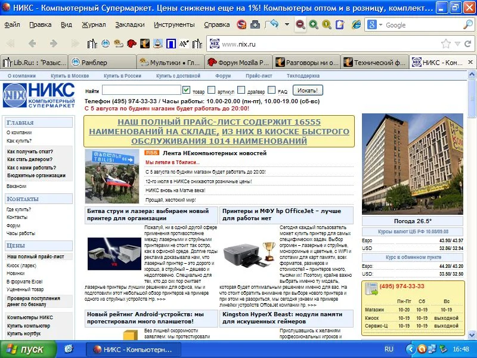
Task: Click the Tbilisi soldiers photo thumbnail
Action: [x=111, y=176]
